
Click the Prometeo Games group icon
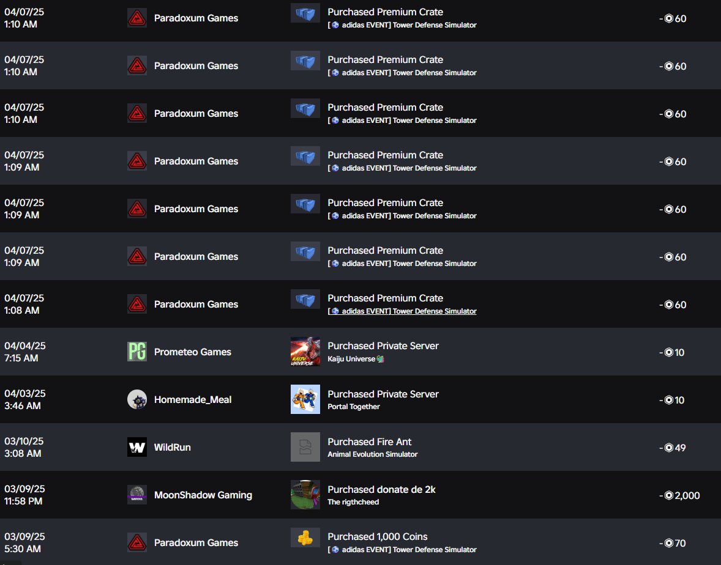[137, 352]
